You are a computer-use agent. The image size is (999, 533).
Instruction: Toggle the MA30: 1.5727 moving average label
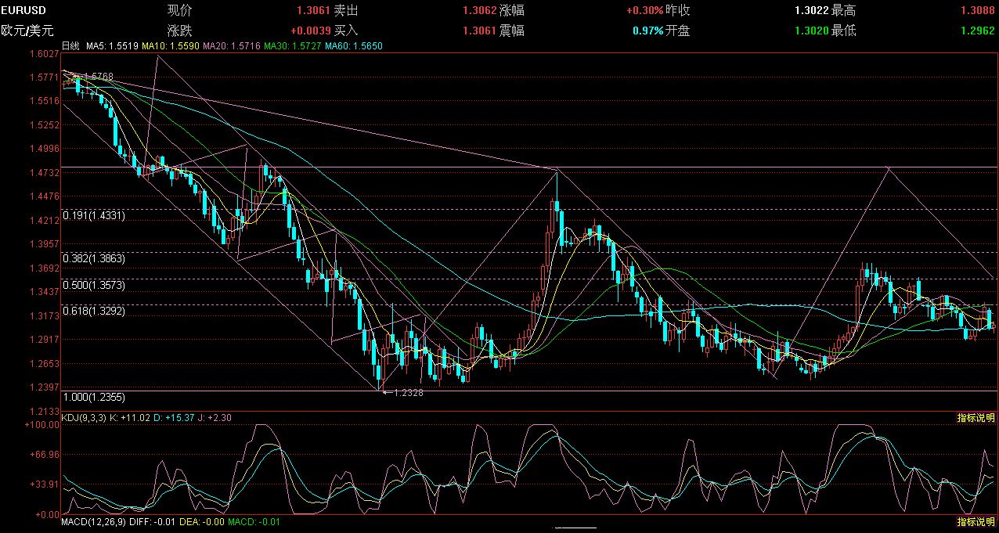(x=287, y=46)
